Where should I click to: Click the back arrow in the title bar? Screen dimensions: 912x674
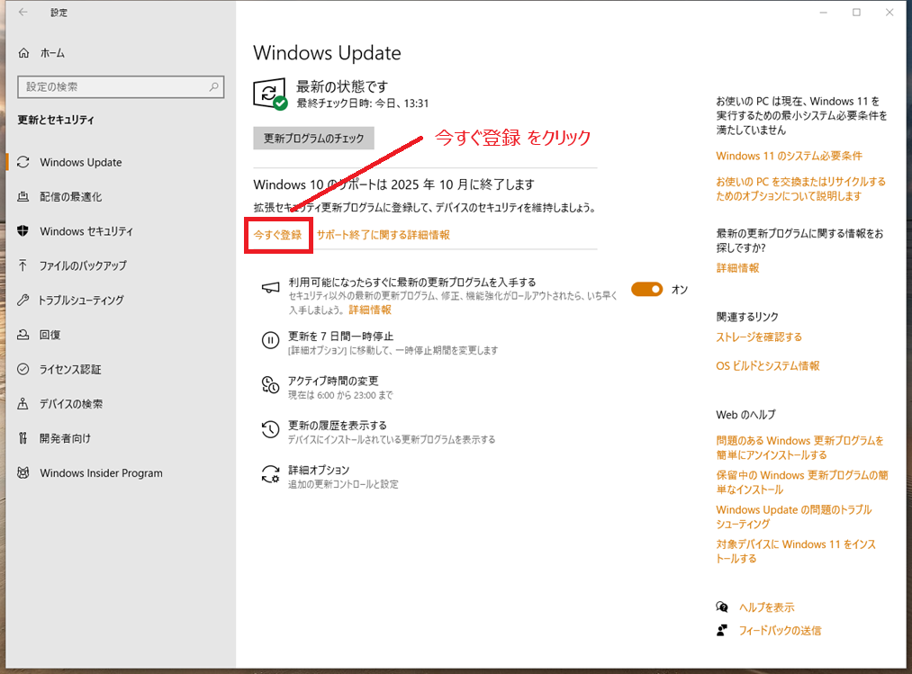(x=23, y=13)
